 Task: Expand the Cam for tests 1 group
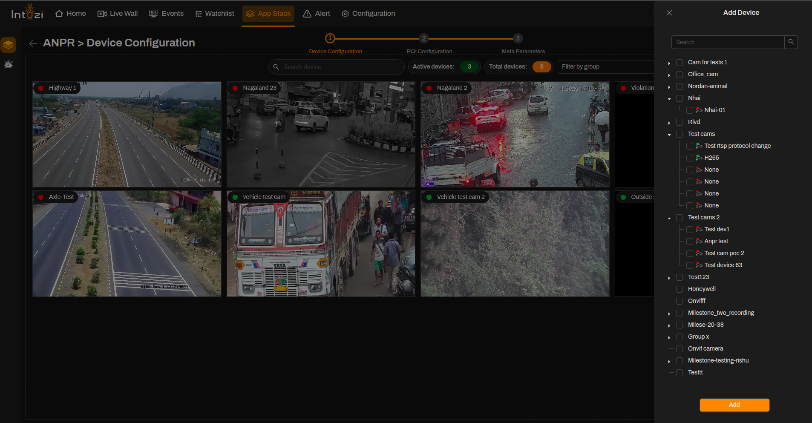[669, 63]
